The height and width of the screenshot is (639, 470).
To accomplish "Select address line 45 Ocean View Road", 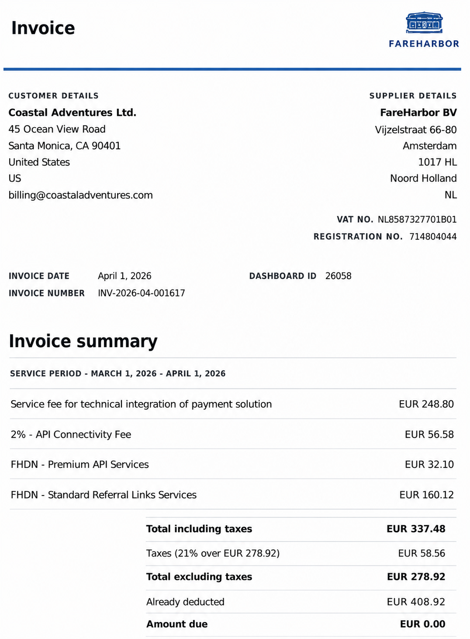I will (x=57, y=129).
